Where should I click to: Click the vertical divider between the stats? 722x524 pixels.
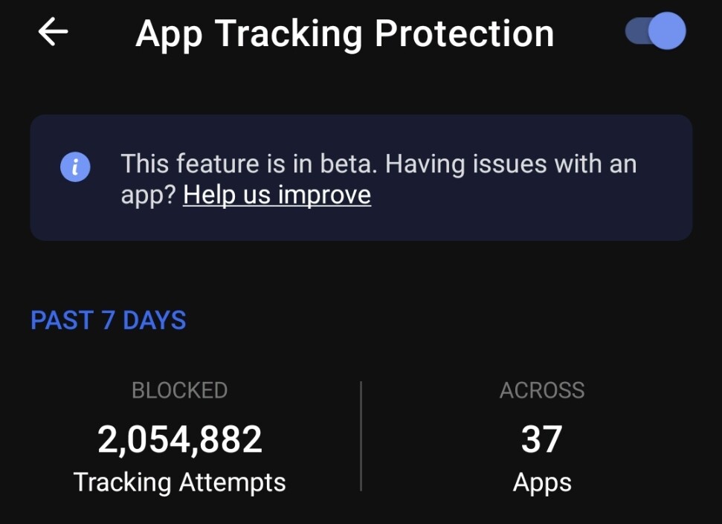(361, 436)
